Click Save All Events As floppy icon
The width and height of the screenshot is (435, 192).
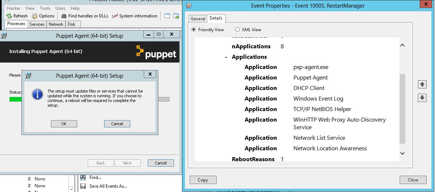[83, 186]
